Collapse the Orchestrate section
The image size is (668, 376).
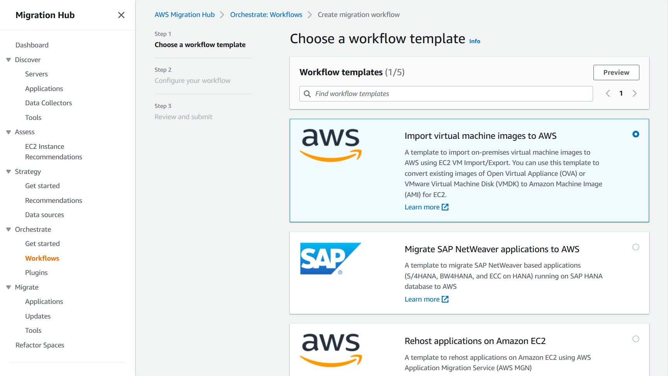coord(8,229)
